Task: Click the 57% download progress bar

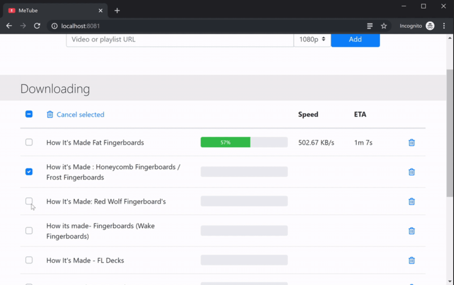Action: coord(225,142)
